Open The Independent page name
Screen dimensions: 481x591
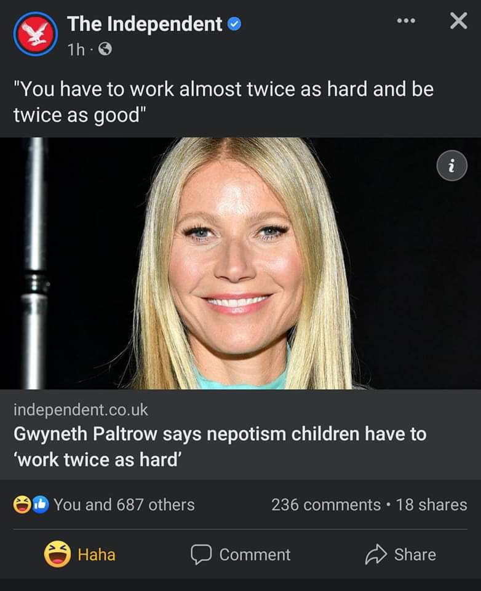[x=145, y=24]
